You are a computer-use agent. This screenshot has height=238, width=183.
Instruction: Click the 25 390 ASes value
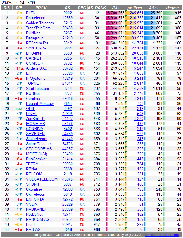tap(156, 13)
